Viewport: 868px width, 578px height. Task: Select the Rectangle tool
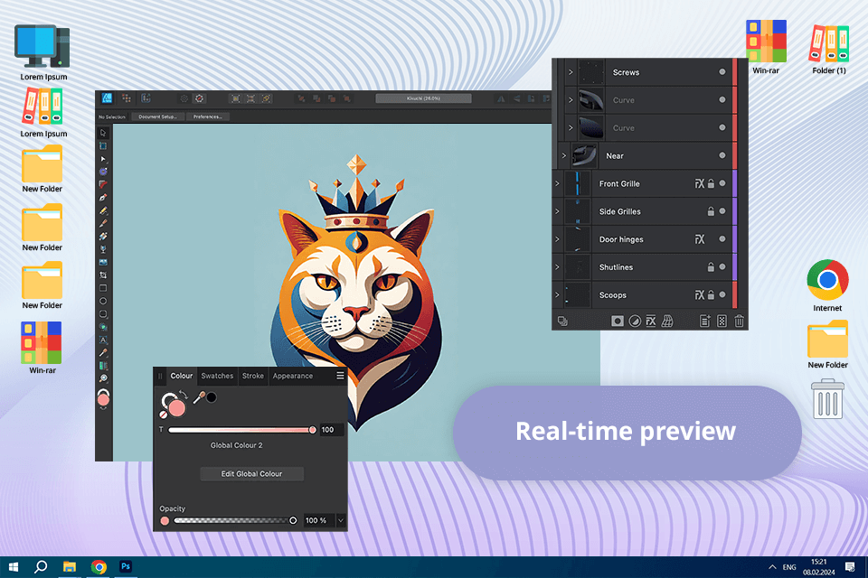[x=103, y=288]
